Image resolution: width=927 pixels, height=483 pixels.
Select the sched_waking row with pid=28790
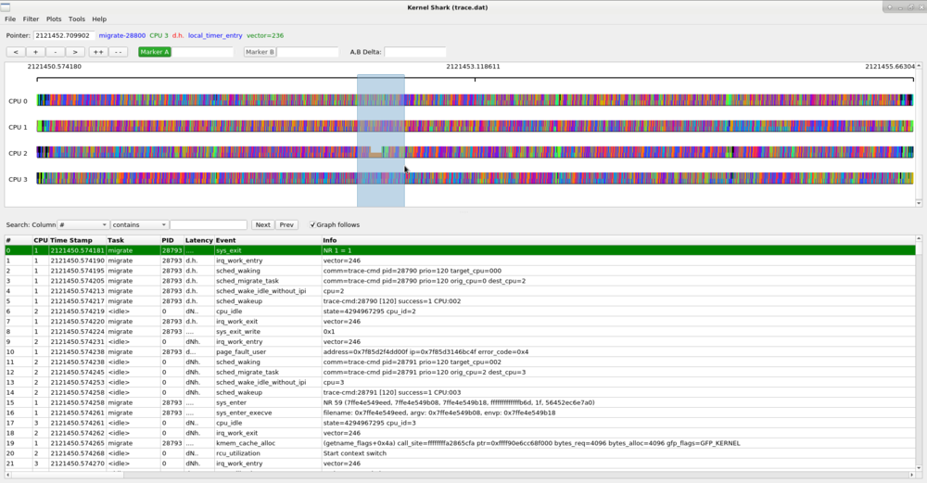tap(460, 270)
